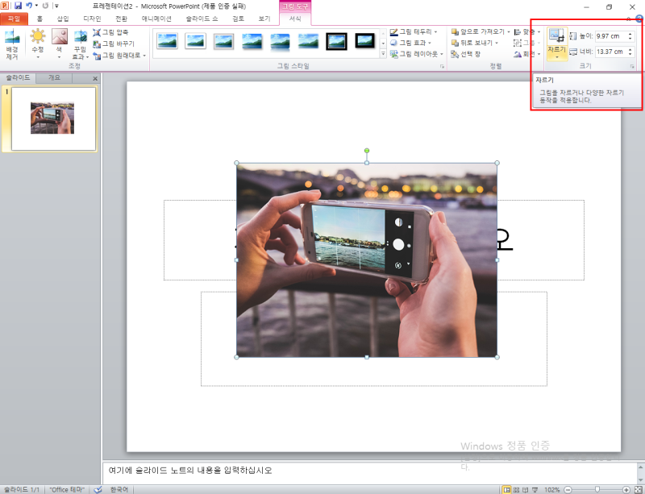Click the picture's green rotation handle
This screenshot has height=494, width=645.
(367, 151)
